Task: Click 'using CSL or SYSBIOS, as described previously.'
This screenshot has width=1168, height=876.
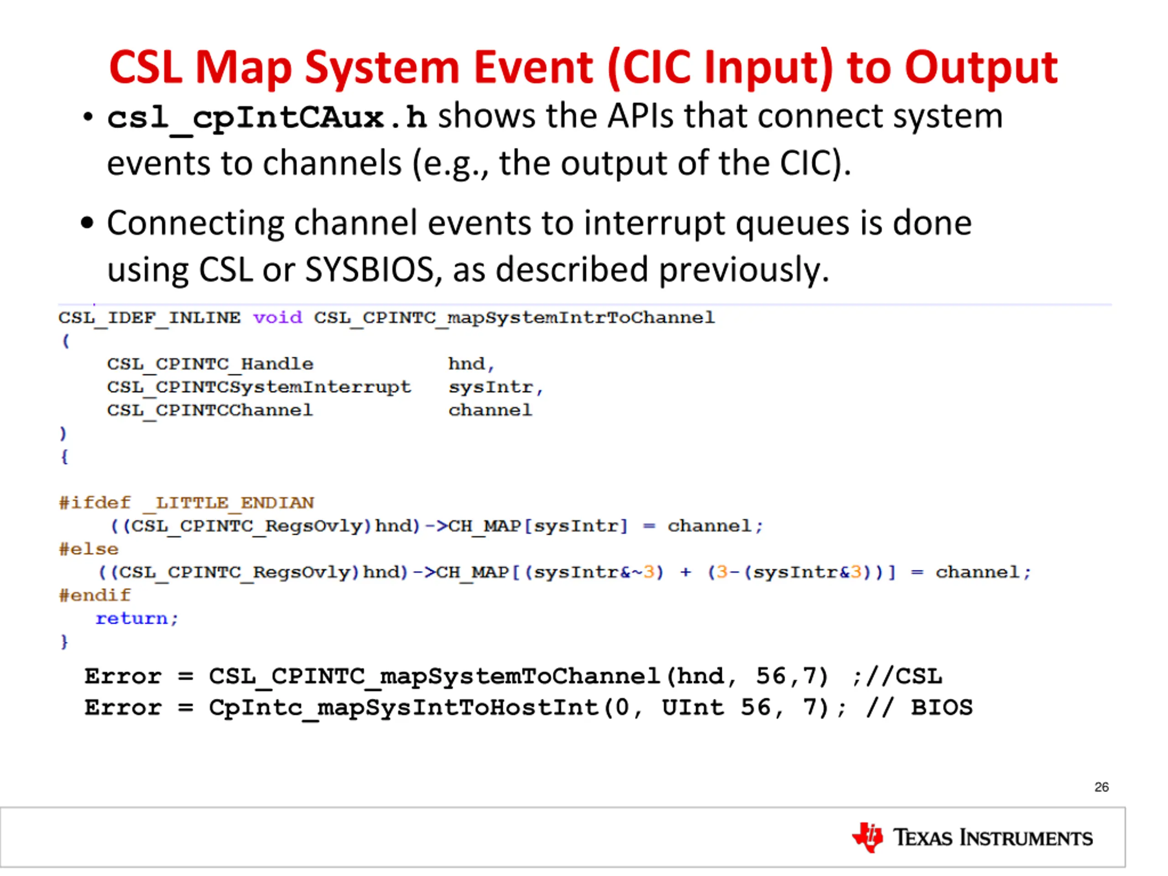Action: coord(468,270)
